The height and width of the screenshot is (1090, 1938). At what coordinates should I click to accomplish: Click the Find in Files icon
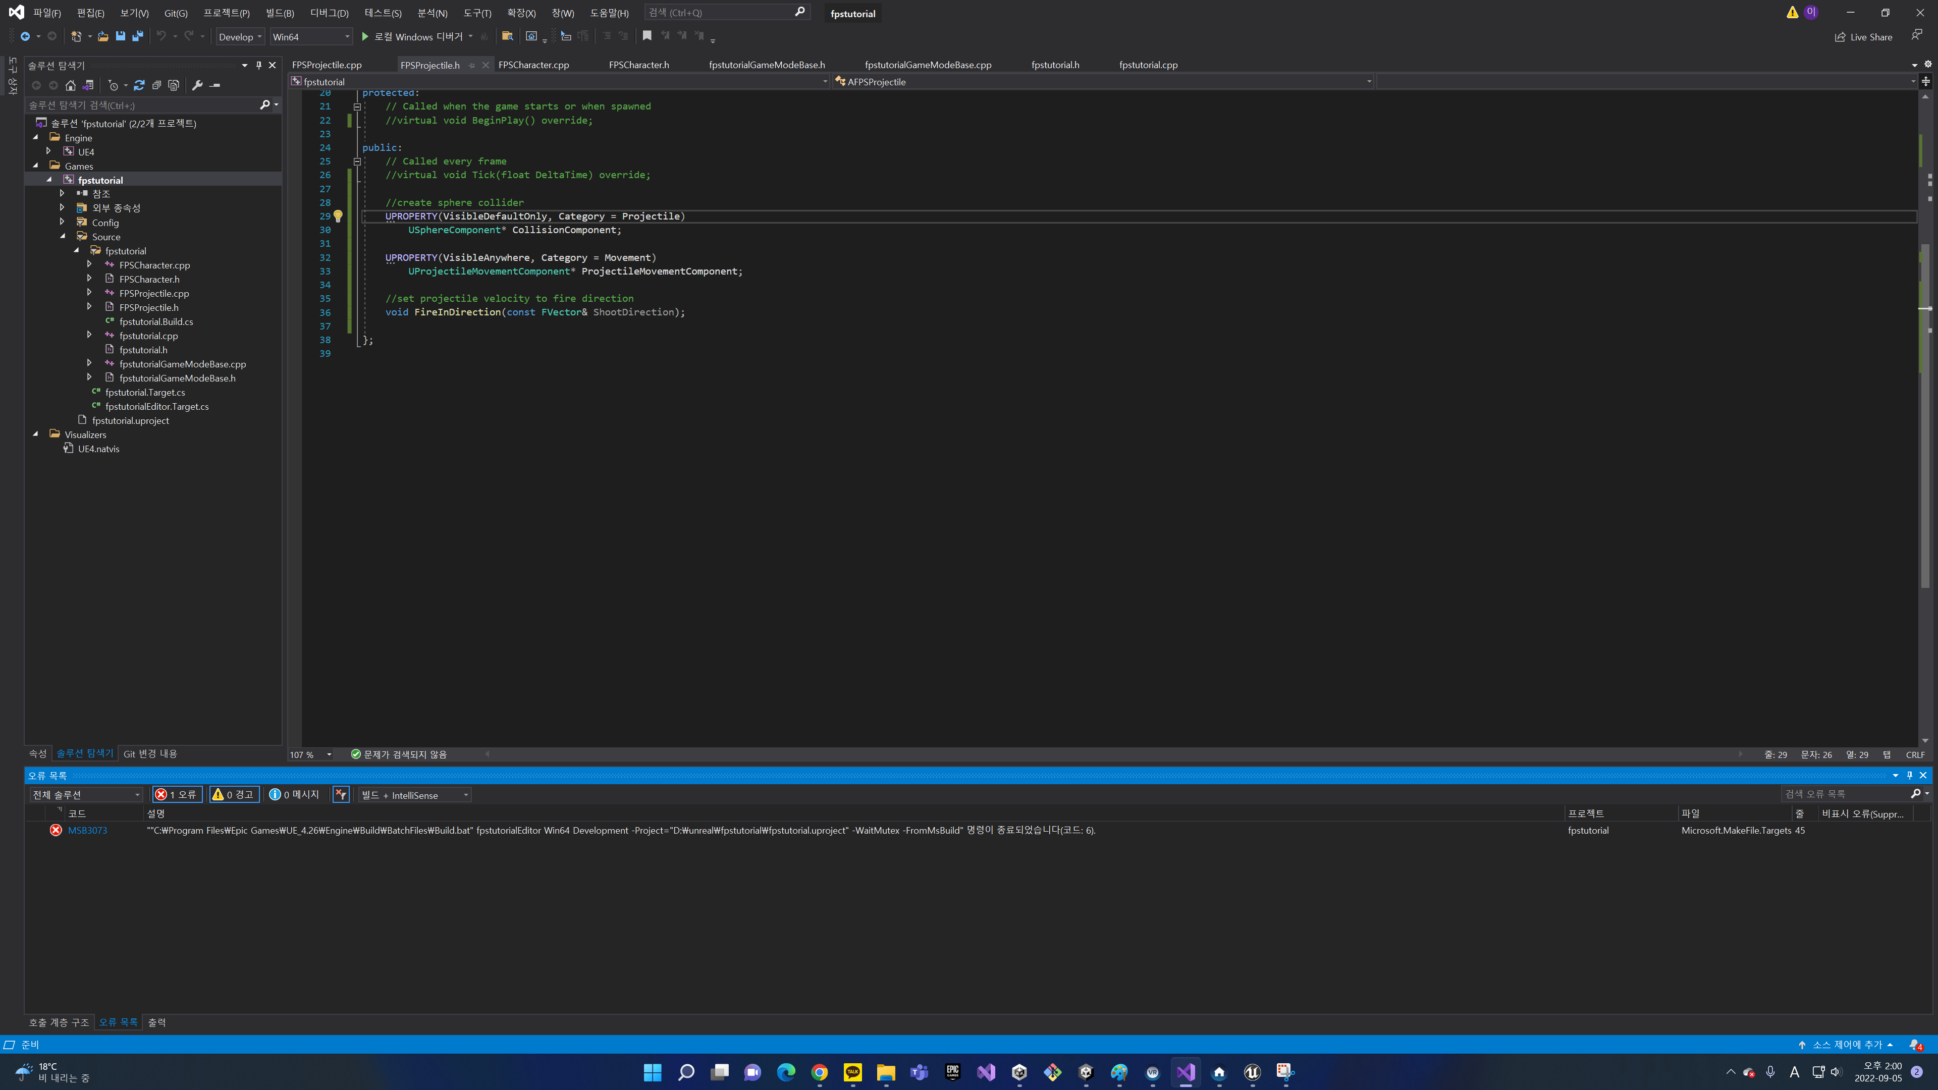(x=507, y=36)
